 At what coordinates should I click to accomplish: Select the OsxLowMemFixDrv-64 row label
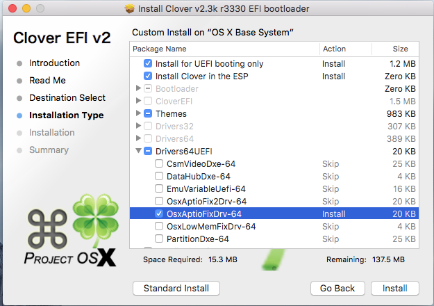click(x=211, y=227)
